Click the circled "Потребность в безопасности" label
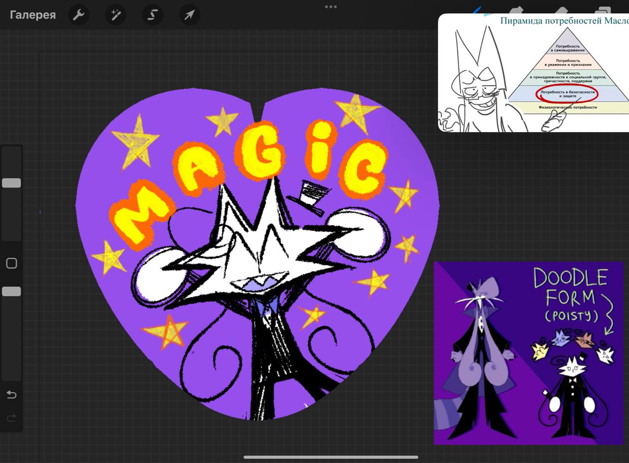 point(568,93)
